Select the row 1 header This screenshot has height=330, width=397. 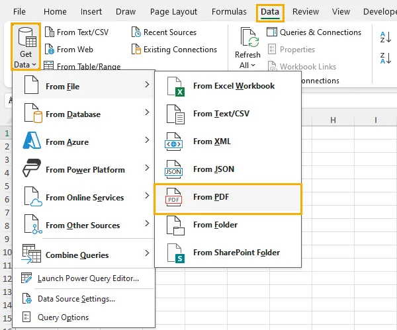(7, 133)
